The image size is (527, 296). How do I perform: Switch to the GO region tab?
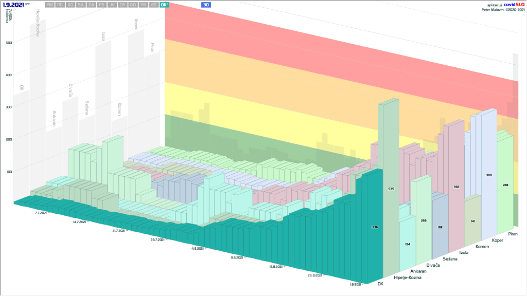[x=133, y=5]
